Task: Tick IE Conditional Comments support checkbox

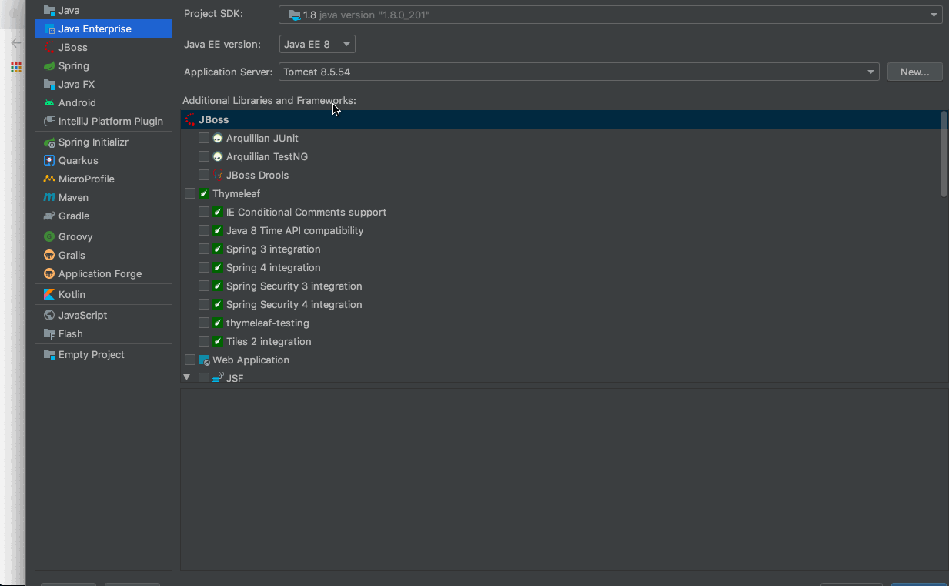Action: point(204,213)
